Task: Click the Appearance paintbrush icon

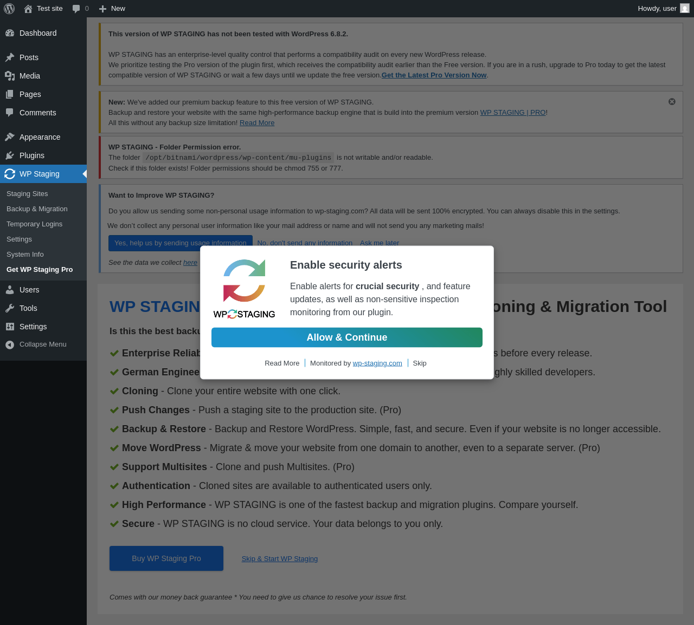Action: coord(10,137)
